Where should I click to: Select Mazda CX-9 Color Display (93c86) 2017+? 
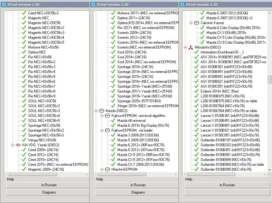[236, 42]
